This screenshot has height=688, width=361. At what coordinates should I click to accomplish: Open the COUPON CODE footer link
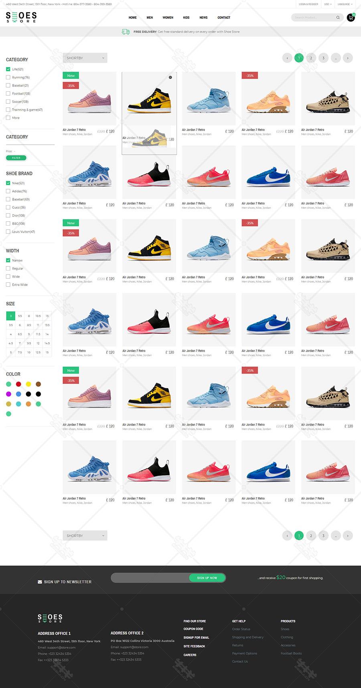click(193, 629)
